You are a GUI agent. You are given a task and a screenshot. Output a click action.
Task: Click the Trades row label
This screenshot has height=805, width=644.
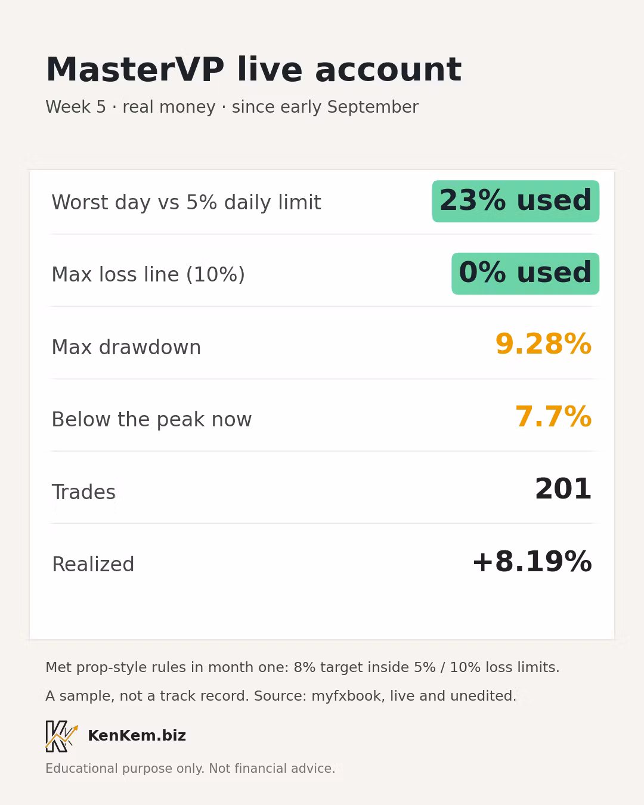tap(83, 493)
